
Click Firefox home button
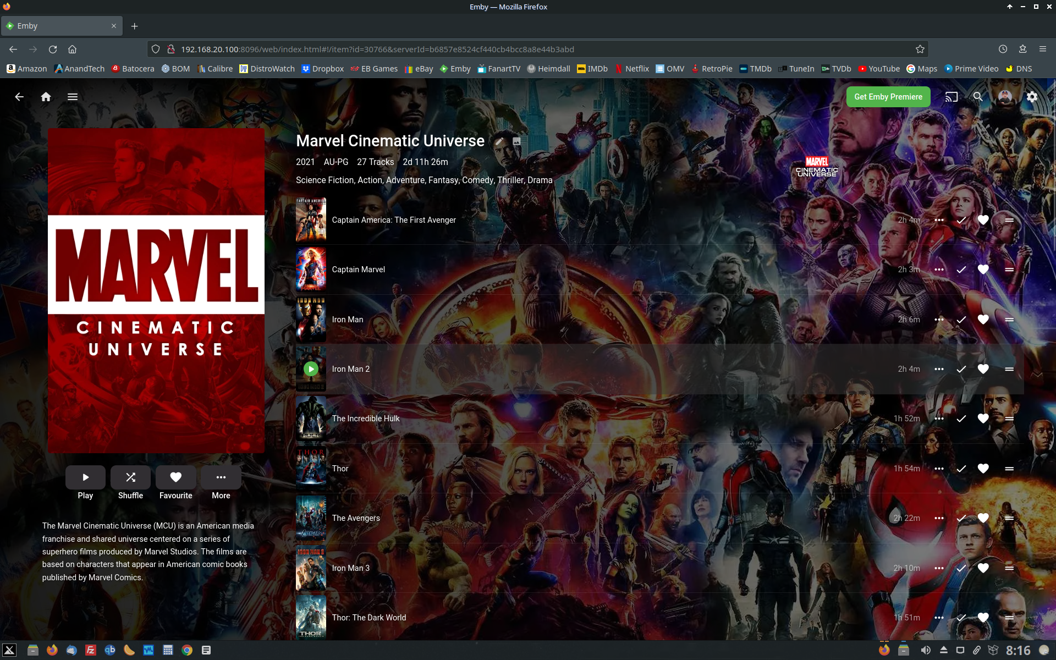(x=72, y=49)
